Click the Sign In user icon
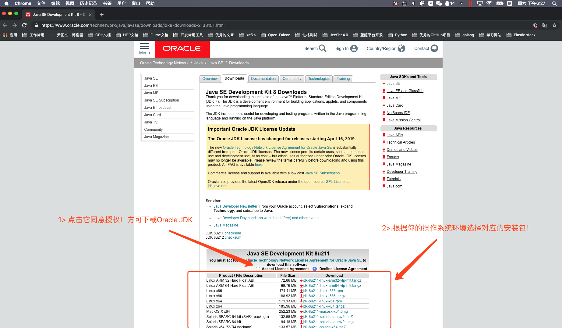562x328 pixels. click(354, 48)
